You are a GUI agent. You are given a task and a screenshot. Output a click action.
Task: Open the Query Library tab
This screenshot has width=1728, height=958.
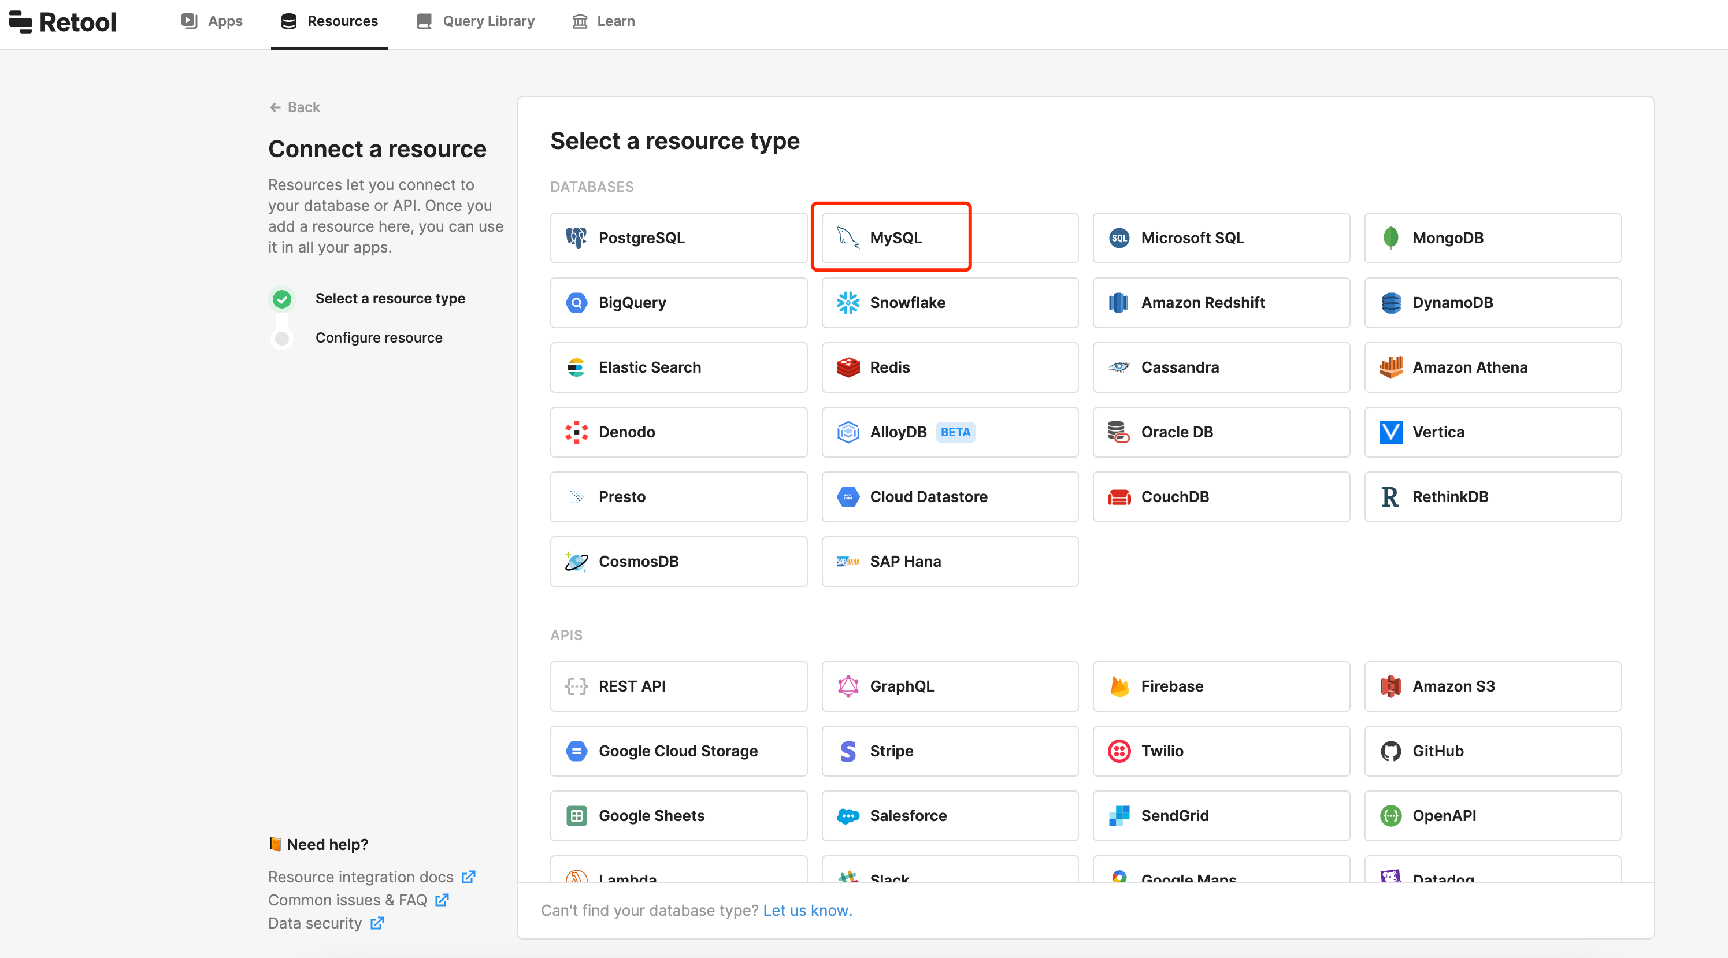click(x=476, y=21)
